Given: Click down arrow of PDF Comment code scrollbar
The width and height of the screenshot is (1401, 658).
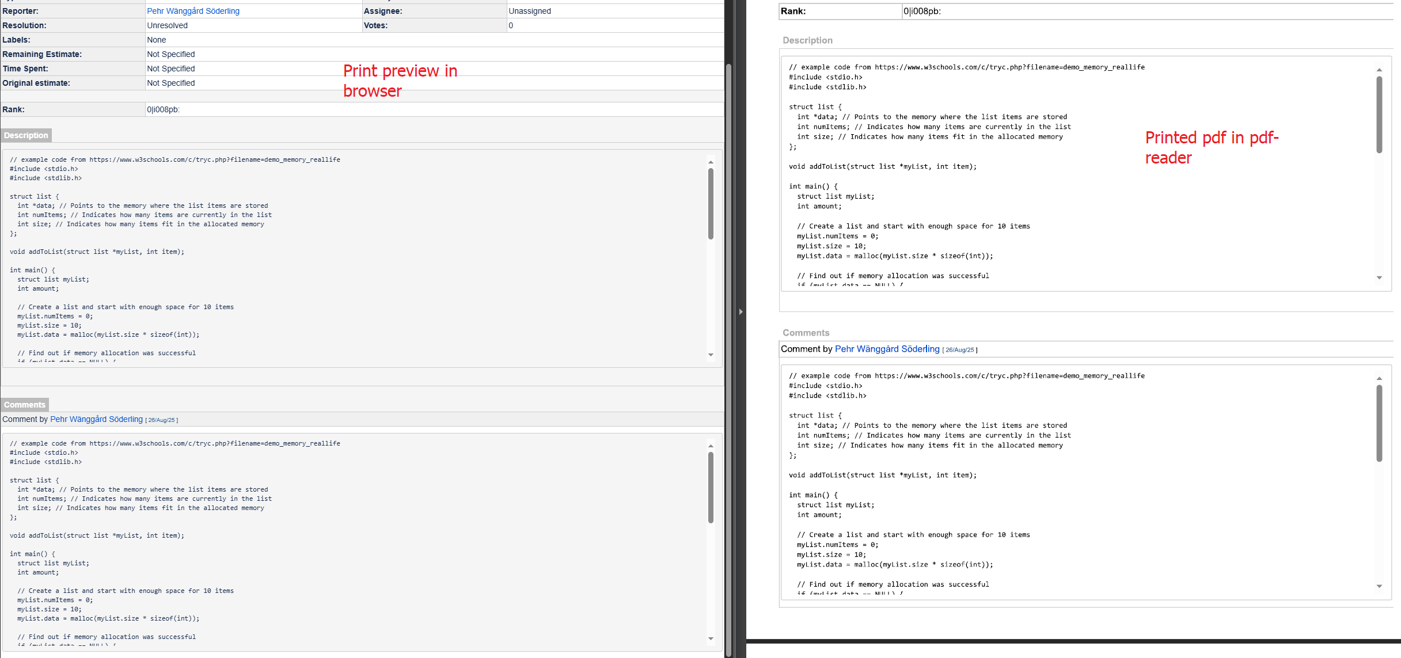Looking at the screenshot, I should pyautogui.click(x=1379, y=586).
